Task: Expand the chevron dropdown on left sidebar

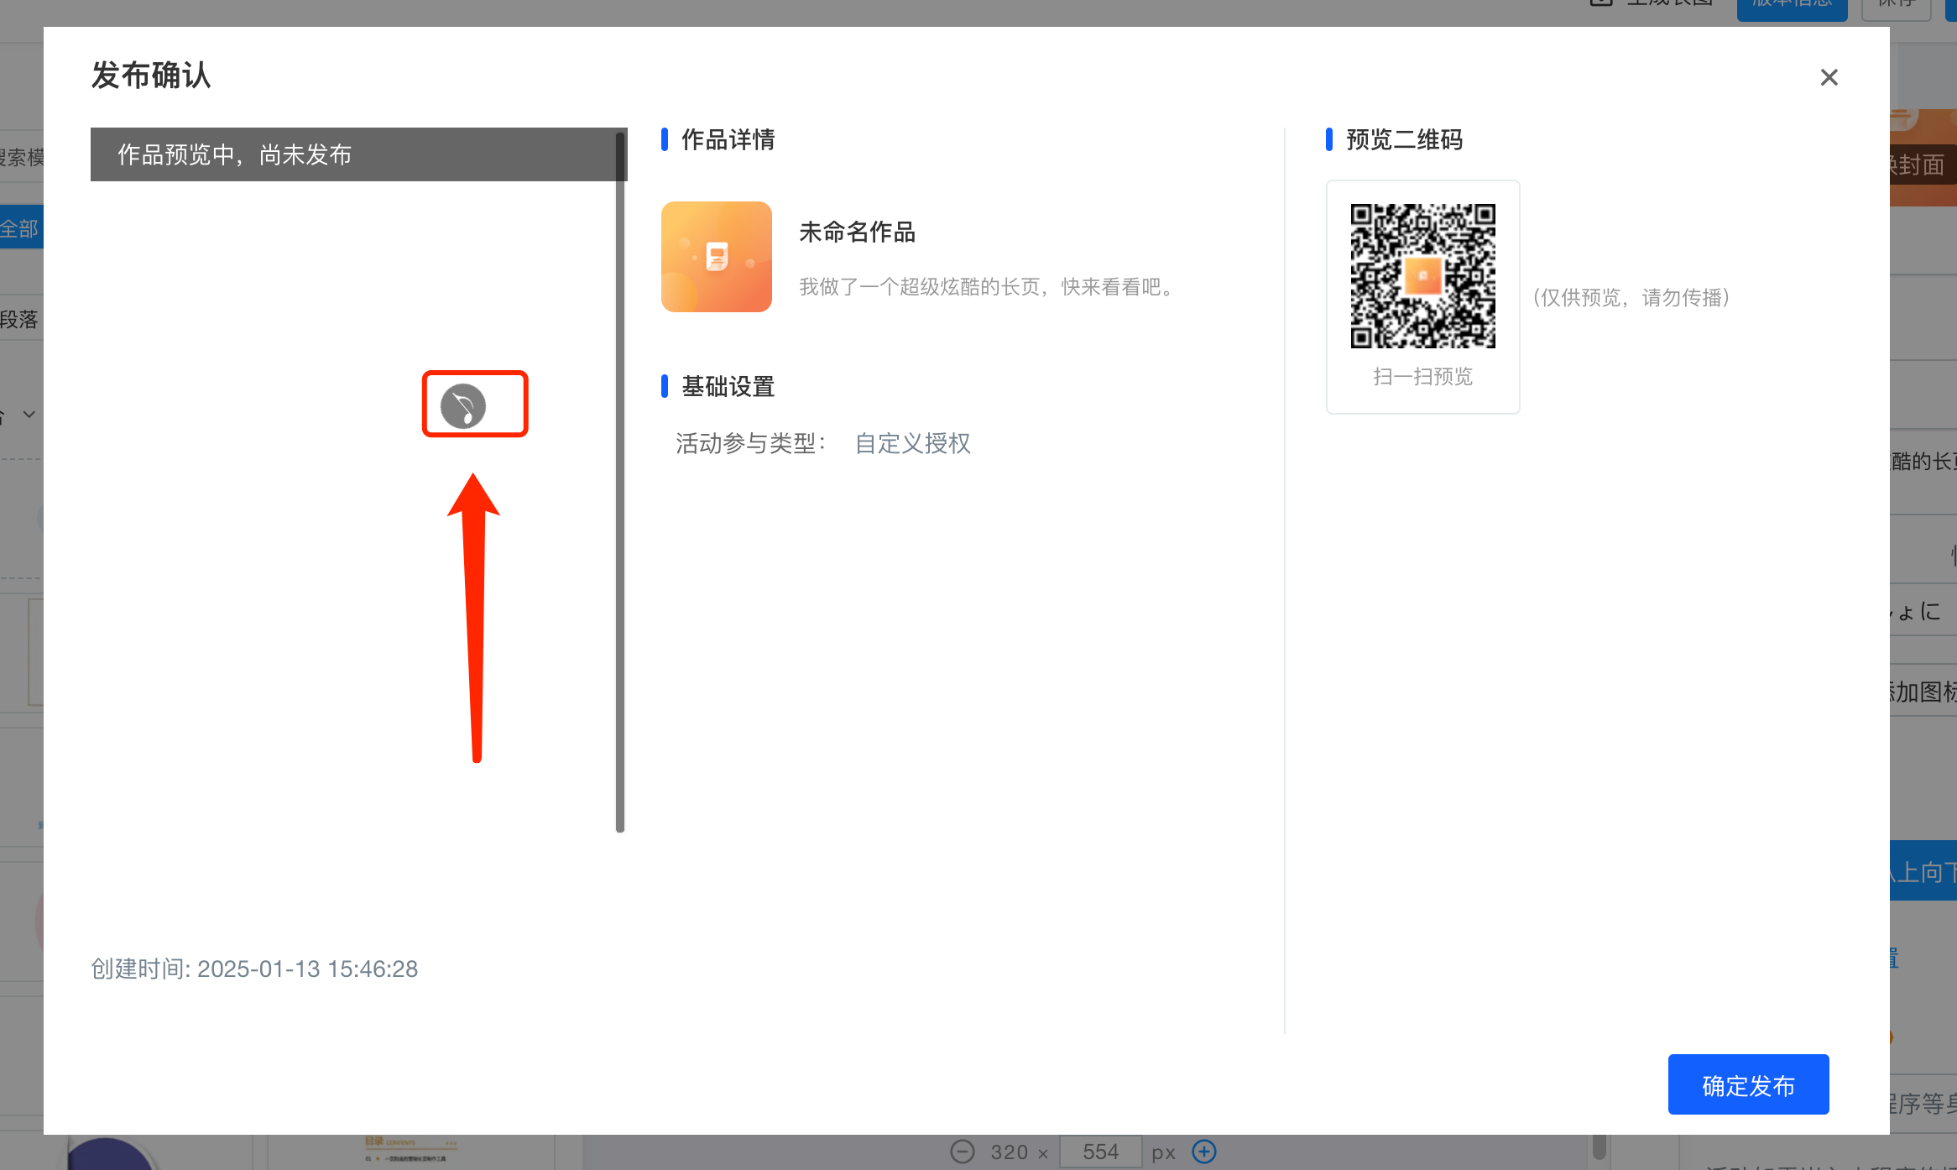Action: click(29, 414)
